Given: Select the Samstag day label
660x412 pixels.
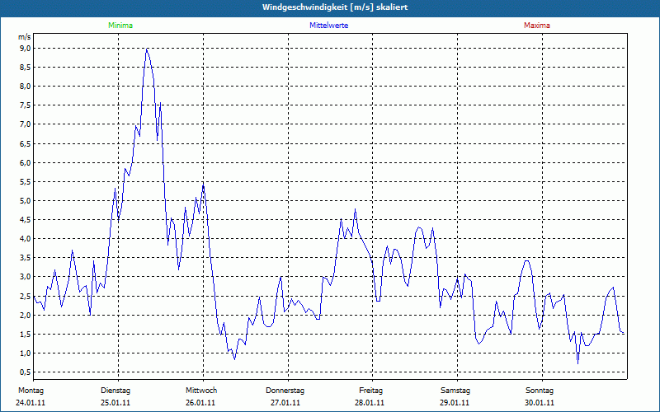Looking at the screenshot, I should 455,391.
